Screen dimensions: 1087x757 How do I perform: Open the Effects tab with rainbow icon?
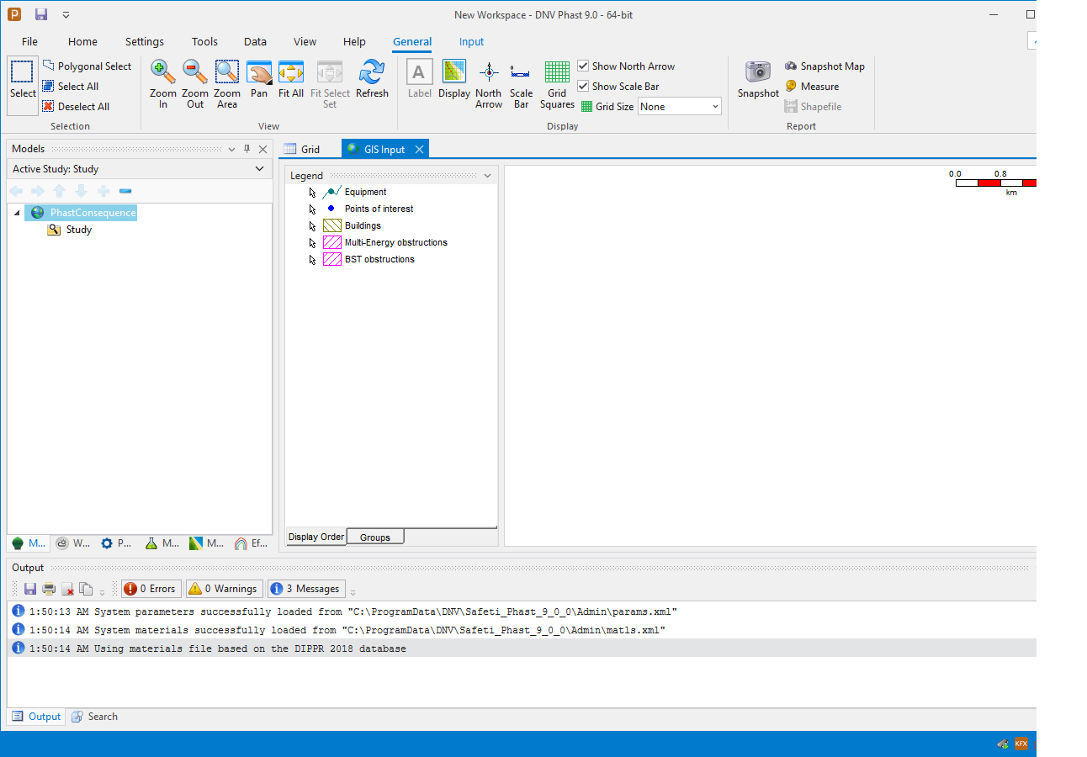[x=251, y=543]
